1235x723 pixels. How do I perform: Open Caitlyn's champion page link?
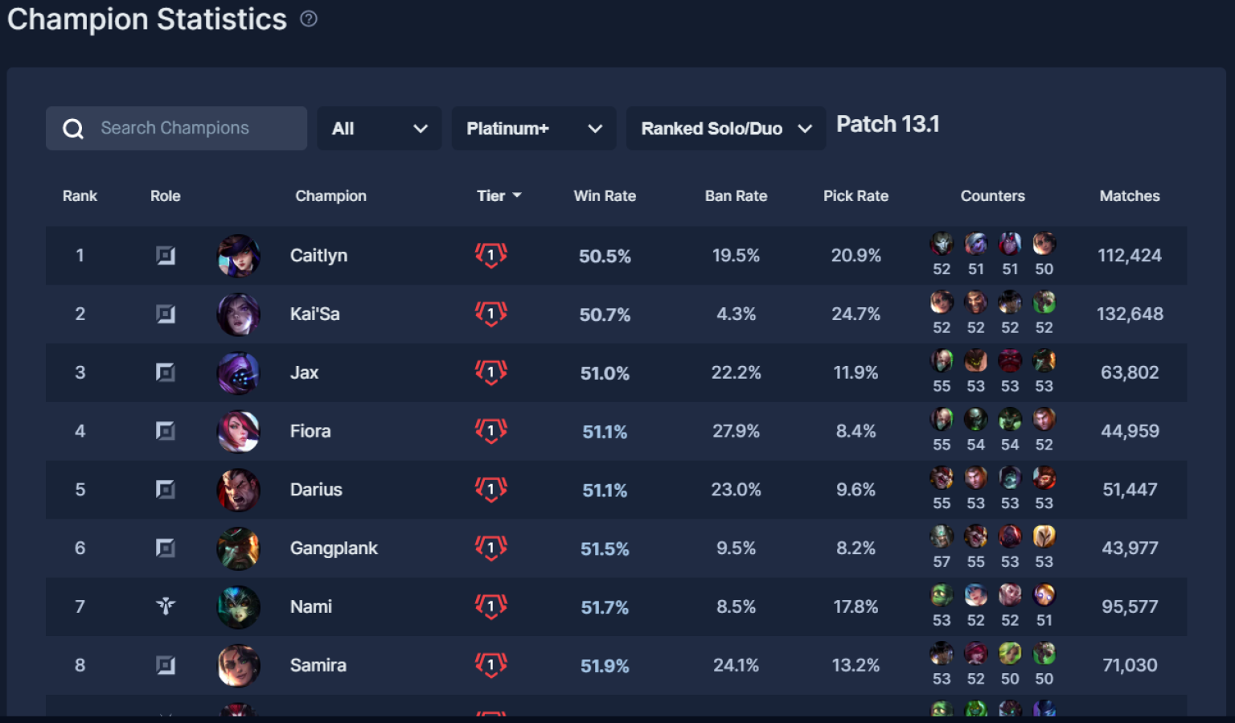[x=318, y=255]
